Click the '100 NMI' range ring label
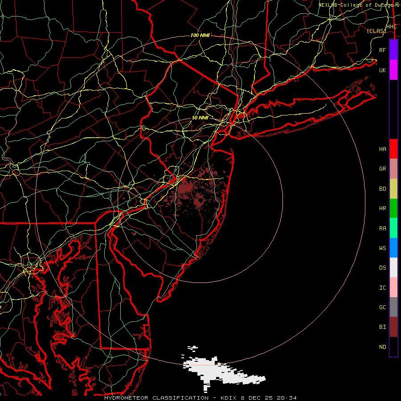Viewport: 401px width, 401px height. pos(200,35)
